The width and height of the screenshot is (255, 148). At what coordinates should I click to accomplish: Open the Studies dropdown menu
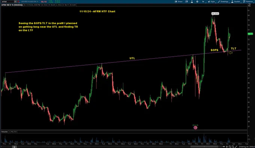[236, 1]
